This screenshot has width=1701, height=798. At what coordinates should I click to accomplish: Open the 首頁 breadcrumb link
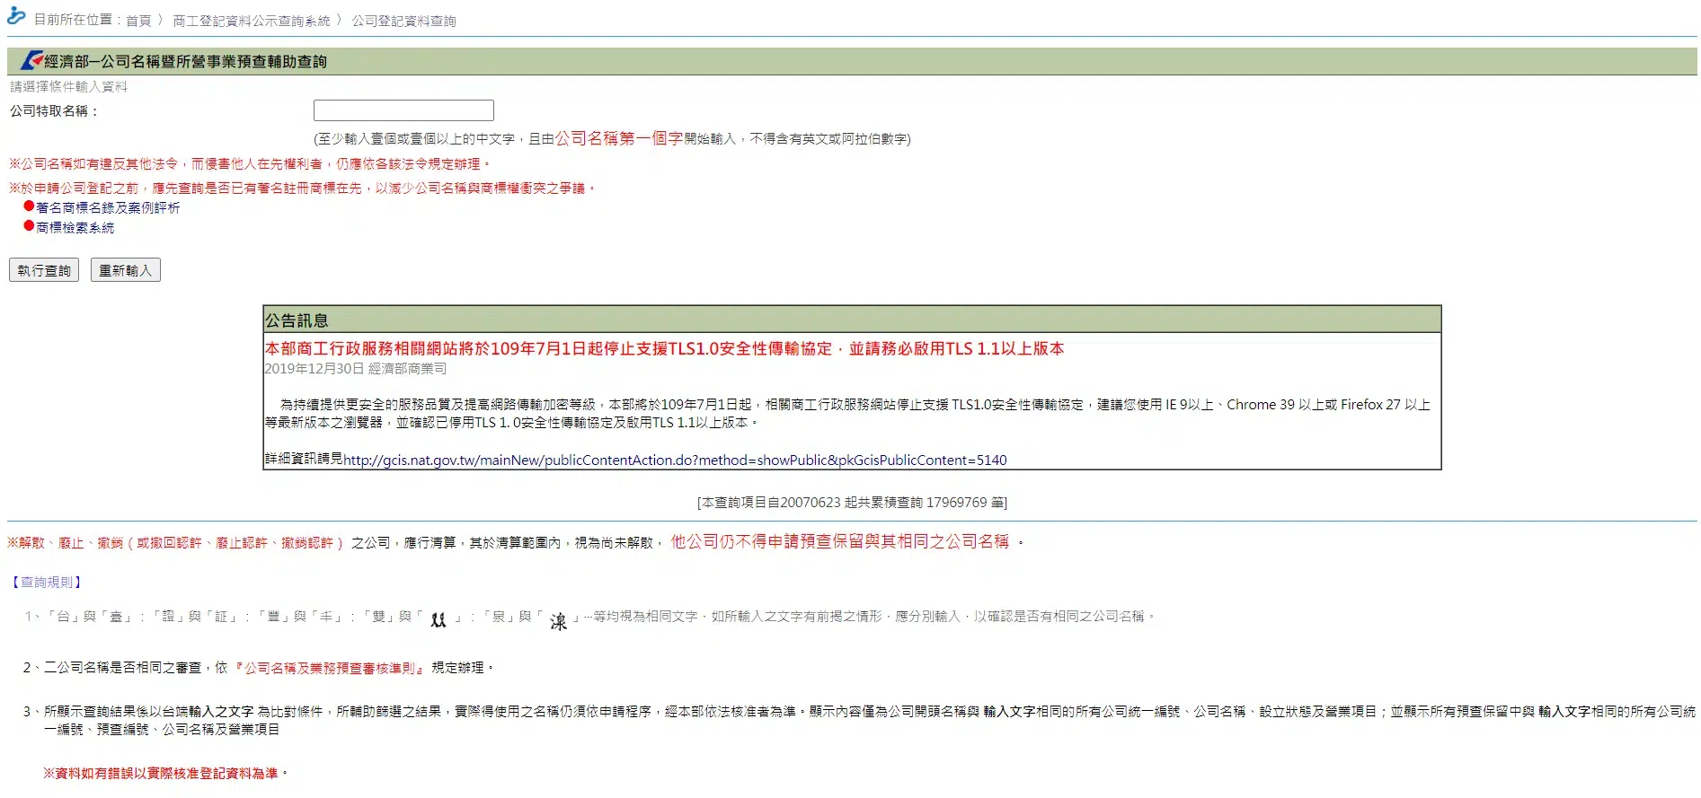(138, 21)
